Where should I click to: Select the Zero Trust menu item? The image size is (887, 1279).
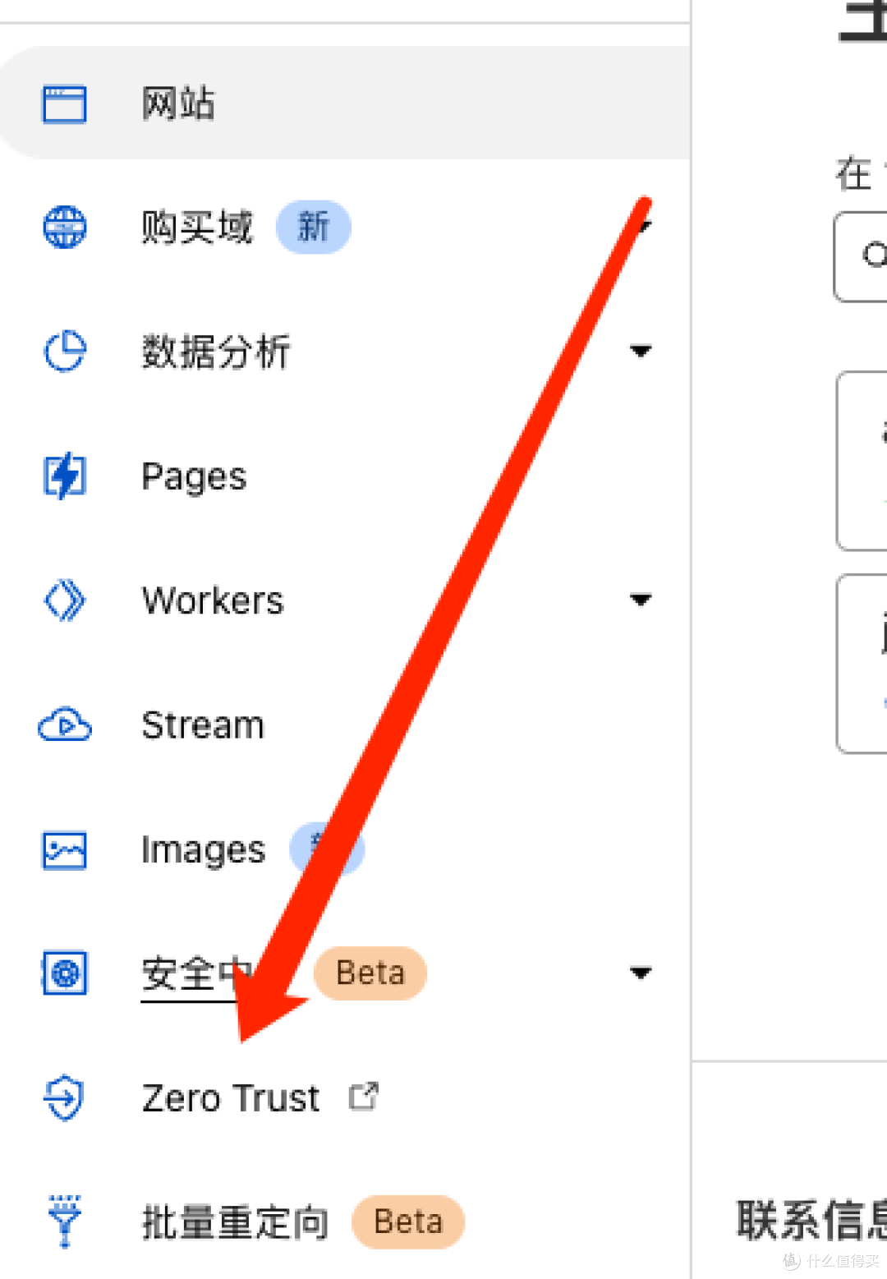point(231,1097)
